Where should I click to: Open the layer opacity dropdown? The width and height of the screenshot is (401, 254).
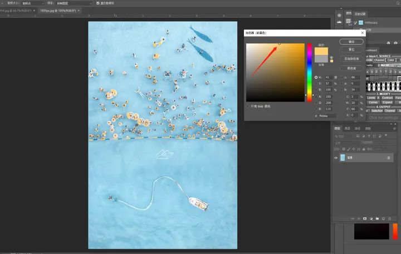coord(380,143)
